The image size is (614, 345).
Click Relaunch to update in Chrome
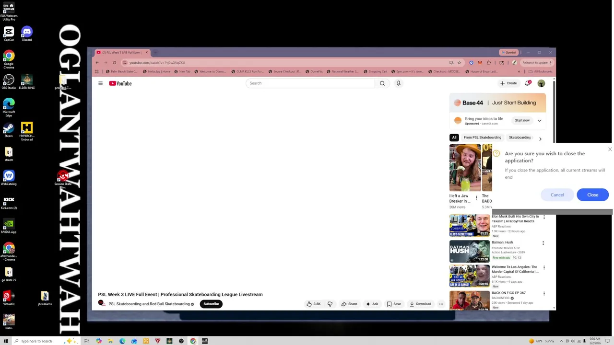pos(534,63)
